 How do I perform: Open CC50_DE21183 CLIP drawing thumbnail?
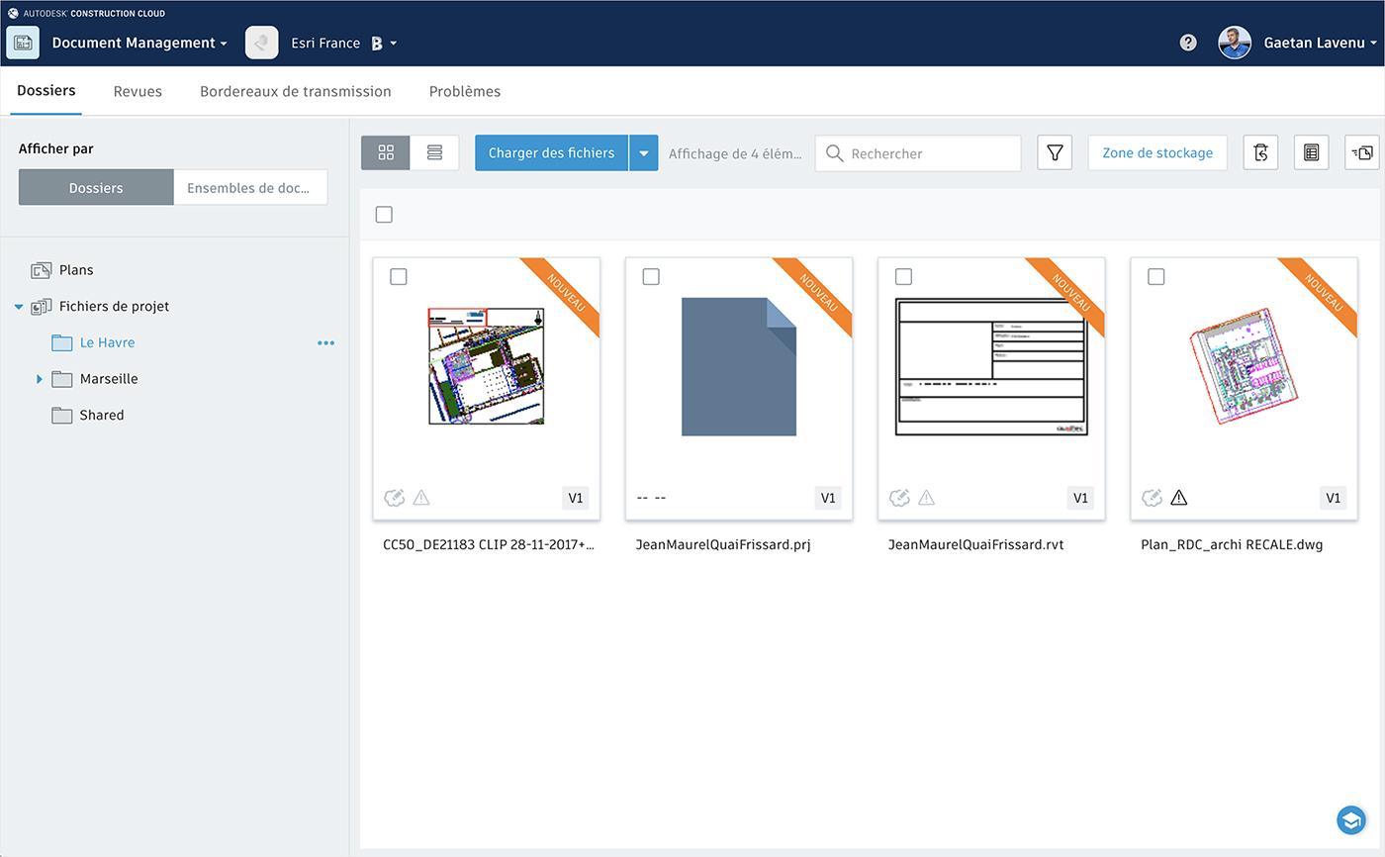click(x=486, y=366)
